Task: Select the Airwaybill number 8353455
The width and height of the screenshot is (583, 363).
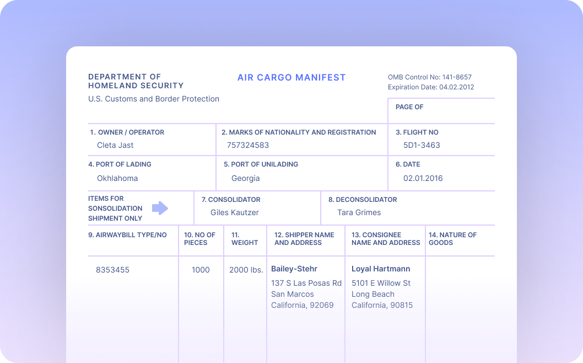Action: tap(113, 270)
